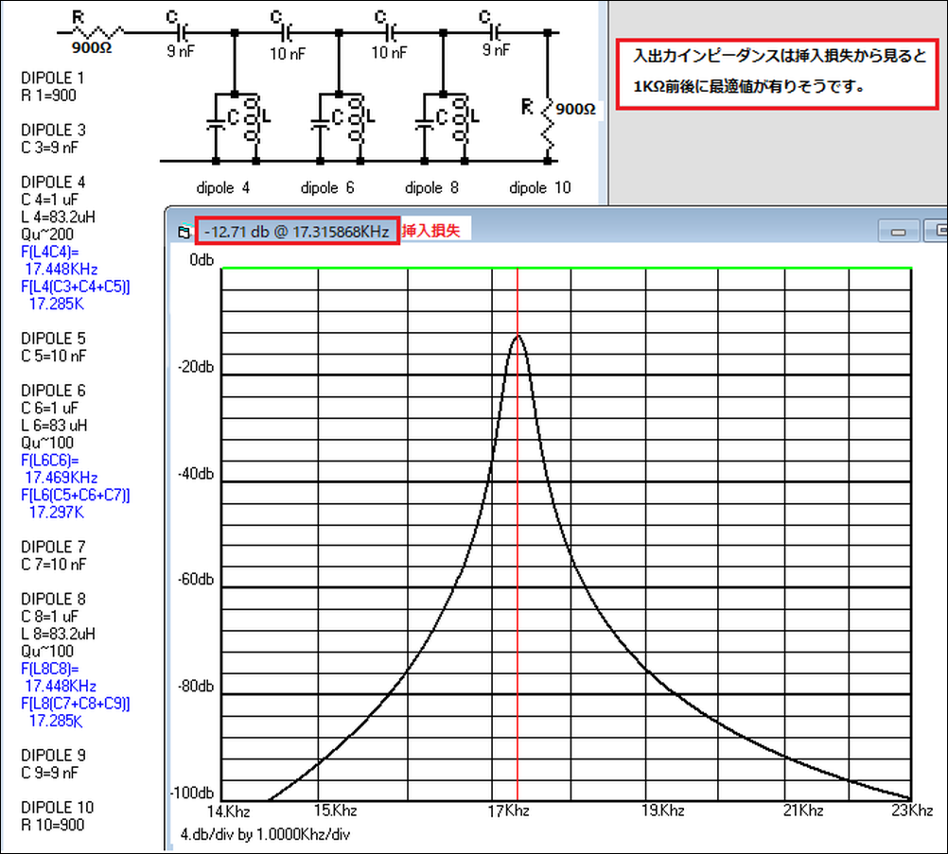The width and height of the screenshot is (948, 854).
Task: Click the red vertical marker line on the graph
Action: point(518,567)
